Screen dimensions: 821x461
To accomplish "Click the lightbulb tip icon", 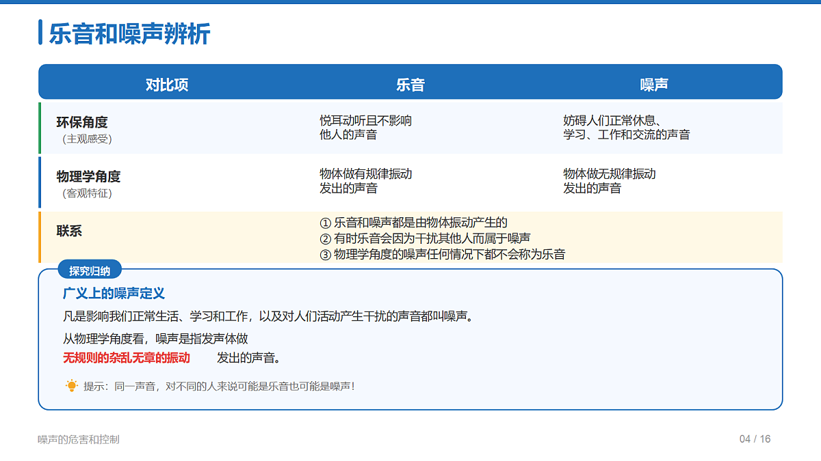I will [x=72, y=386].
